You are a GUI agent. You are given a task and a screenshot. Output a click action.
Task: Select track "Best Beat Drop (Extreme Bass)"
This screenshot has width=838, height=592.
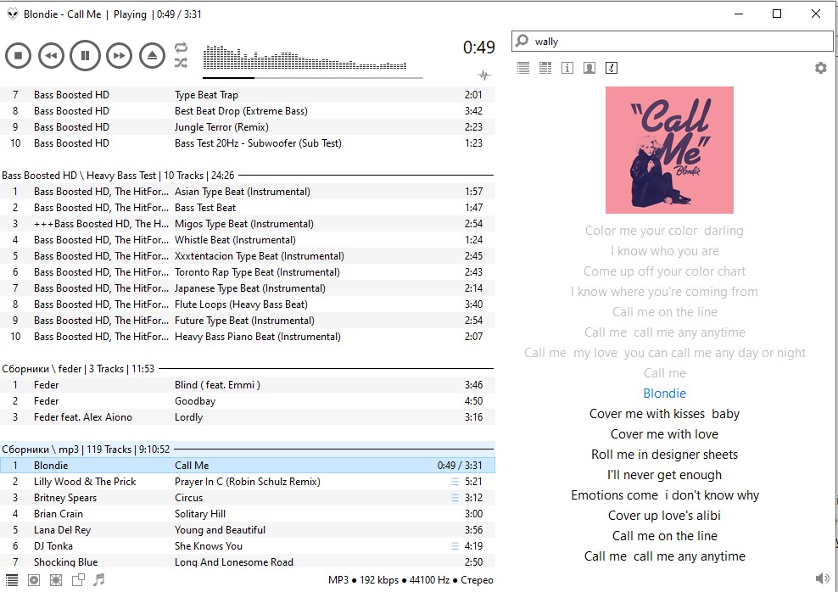pos(248,110)
